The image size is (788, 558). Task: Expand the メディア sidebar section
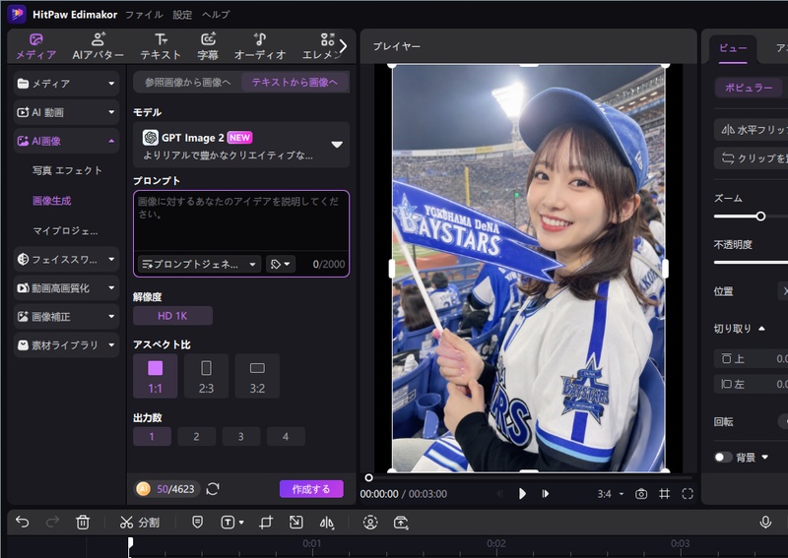click(x=66, y=84)
